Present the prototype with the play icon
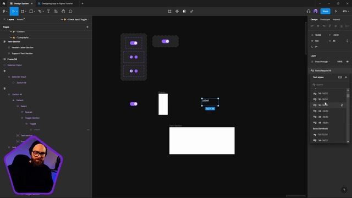The image size is (352, 198). click(336, 11)
